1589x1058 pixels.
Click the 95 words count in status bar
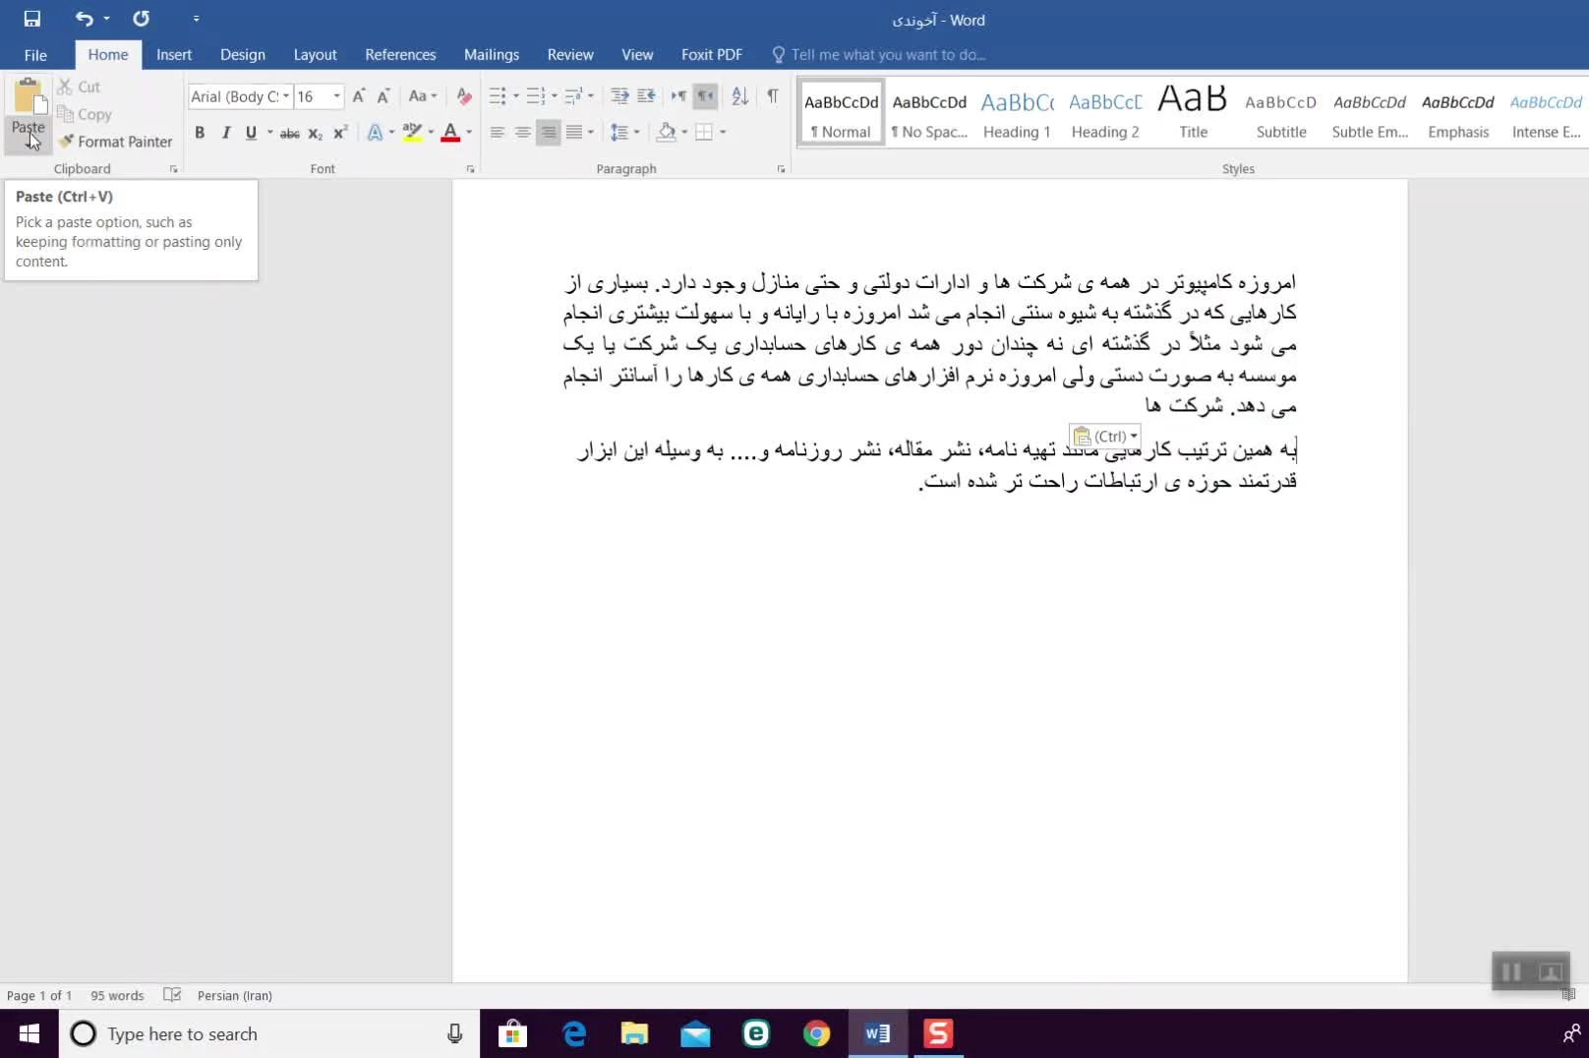(x=117, y=995)
